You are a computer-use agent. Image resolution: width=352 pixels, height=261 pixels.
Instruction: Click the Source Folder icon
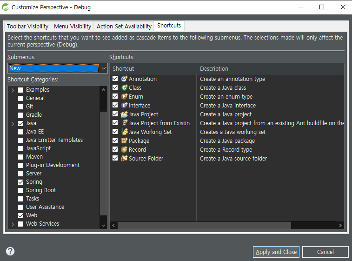pos(124,158)
